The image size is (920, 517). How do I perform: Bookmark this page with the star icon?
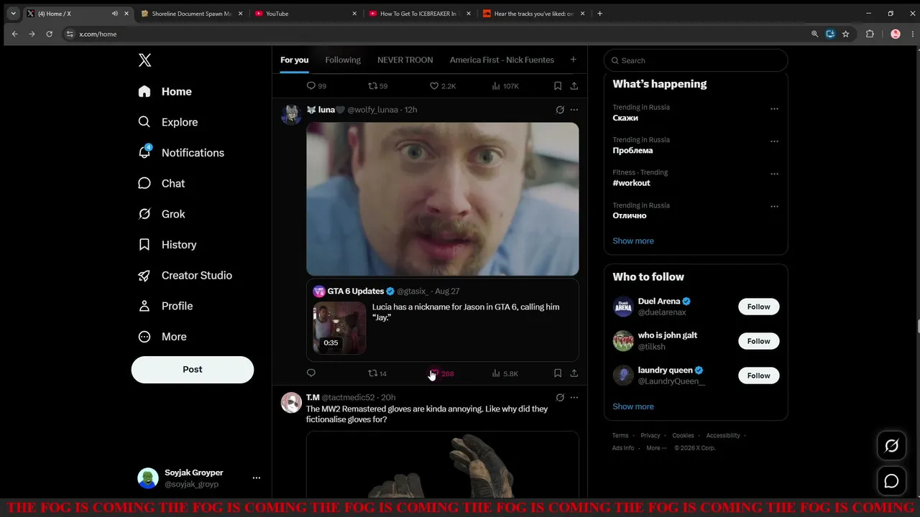(x=846, y=34)
